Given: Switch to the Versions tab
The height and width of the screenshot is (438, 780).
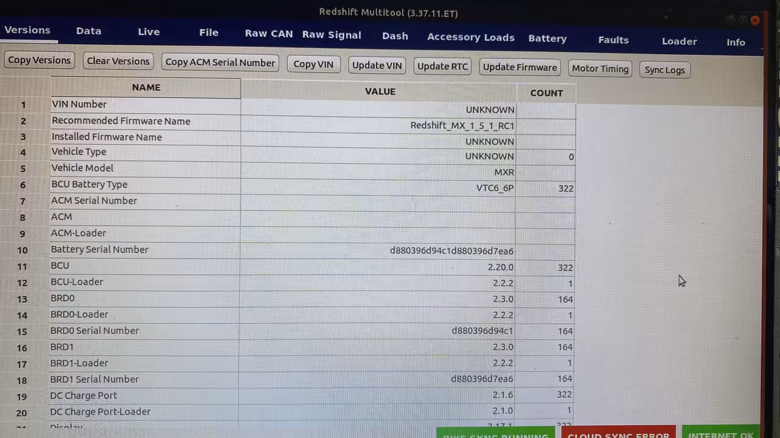Looking at the screenshot, I should pos(27,30).
